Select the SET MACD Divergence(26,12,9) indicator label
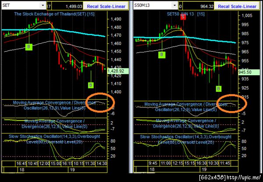 [54, 123]
